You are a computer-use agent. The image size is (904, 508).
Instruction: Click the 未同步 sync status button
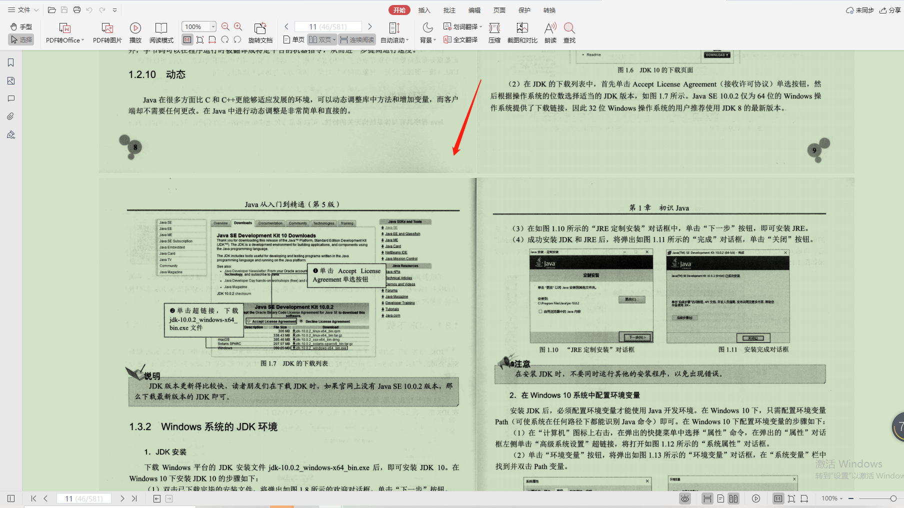tap(859, 10)
